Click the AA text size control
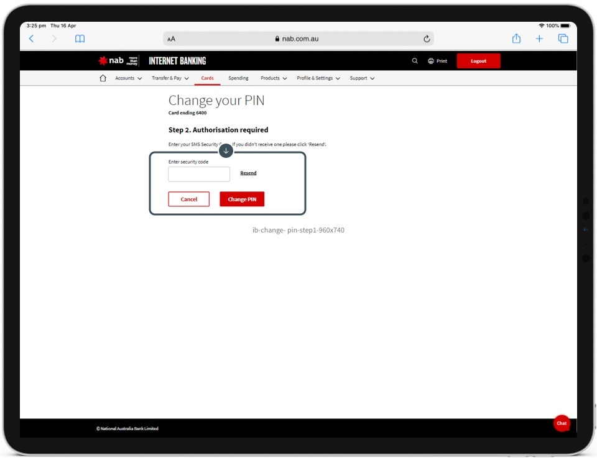Screen dimensions: 597x460 click(171, 38)
